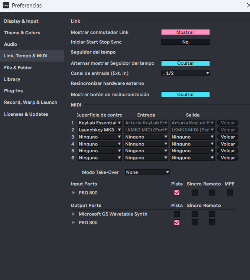Click Volcar button in row 6
Viewport: 250px width, 280px height.
point(228,158)
